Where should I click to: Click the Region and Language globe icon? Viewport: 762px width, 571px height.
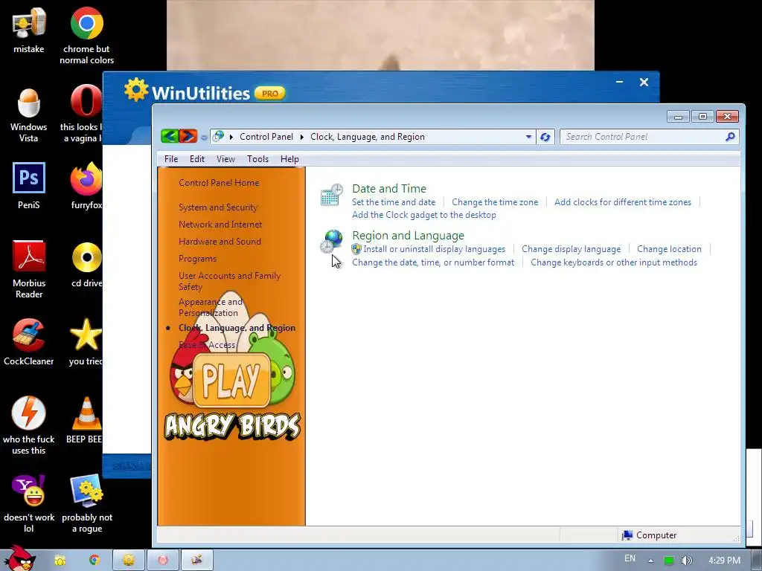point(332,242)
